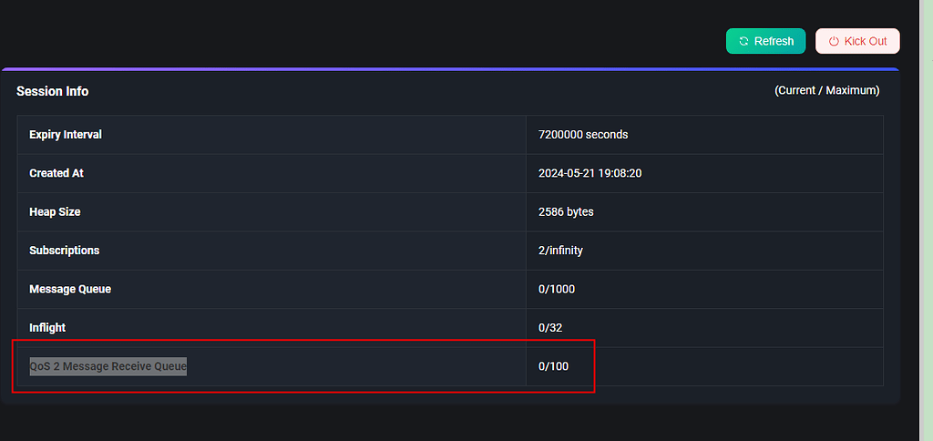Select the Subscriptions row label
This screenshot has width=933, height=441.
coord(64,251)
